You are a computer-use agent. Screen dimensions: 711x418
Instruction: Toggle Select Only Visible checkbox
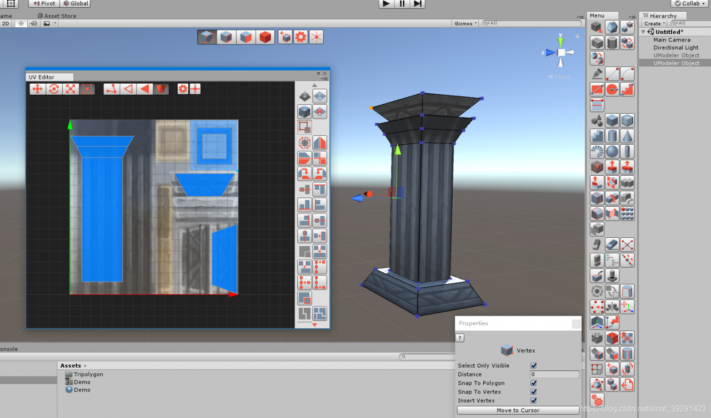[533, 366]
